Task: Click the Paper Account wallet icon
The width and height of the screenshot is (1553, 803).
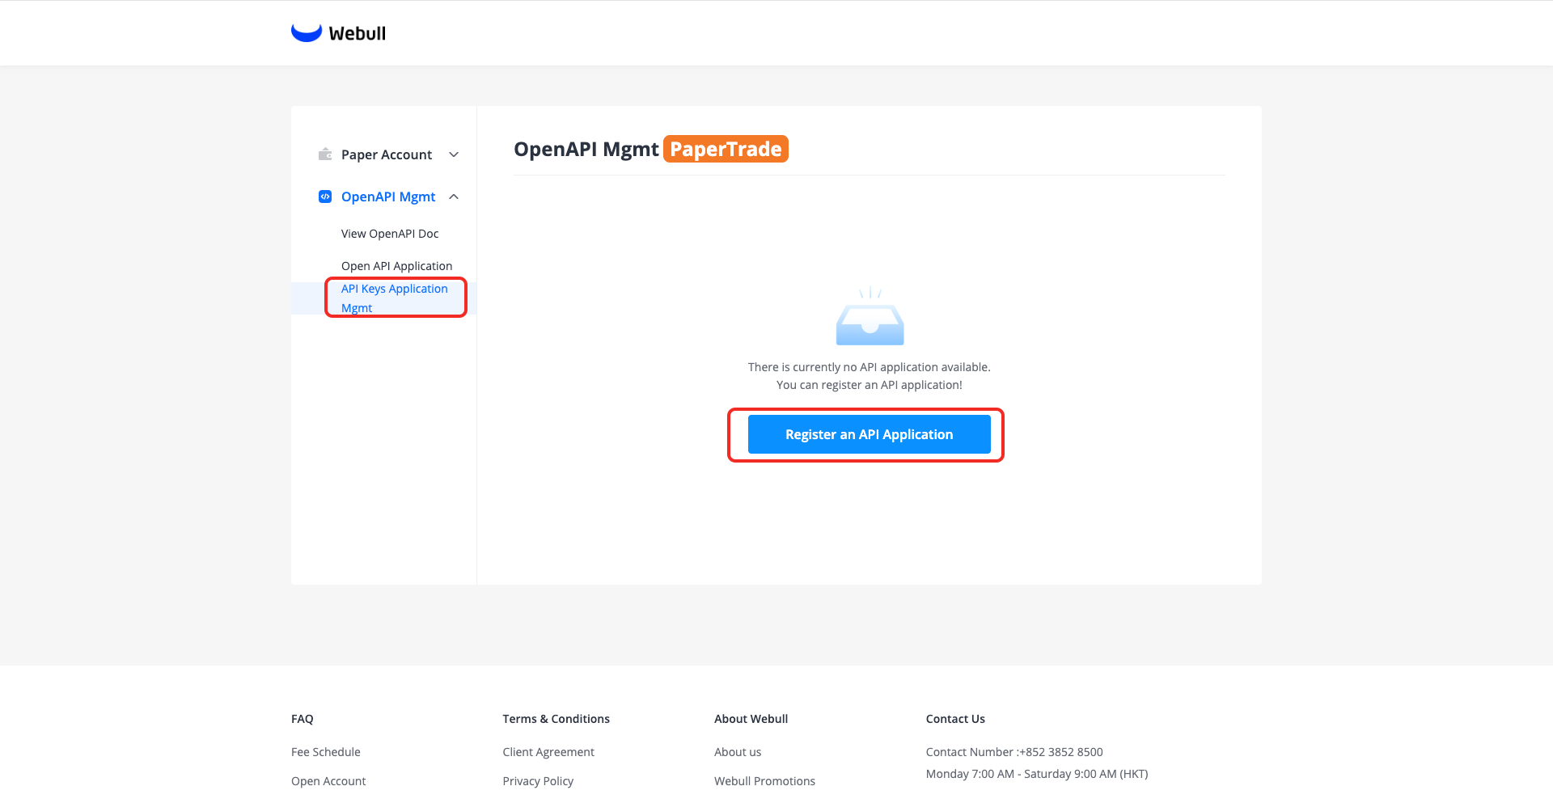Action: click(x=325, y=154)
